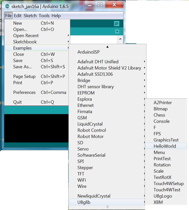Select Close from the File menu
Image resolution: width=189 pixels, height=210 pixels.
(37, 54)
